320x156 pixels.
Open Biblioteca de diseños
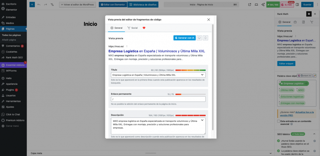(x=143, y=4)
